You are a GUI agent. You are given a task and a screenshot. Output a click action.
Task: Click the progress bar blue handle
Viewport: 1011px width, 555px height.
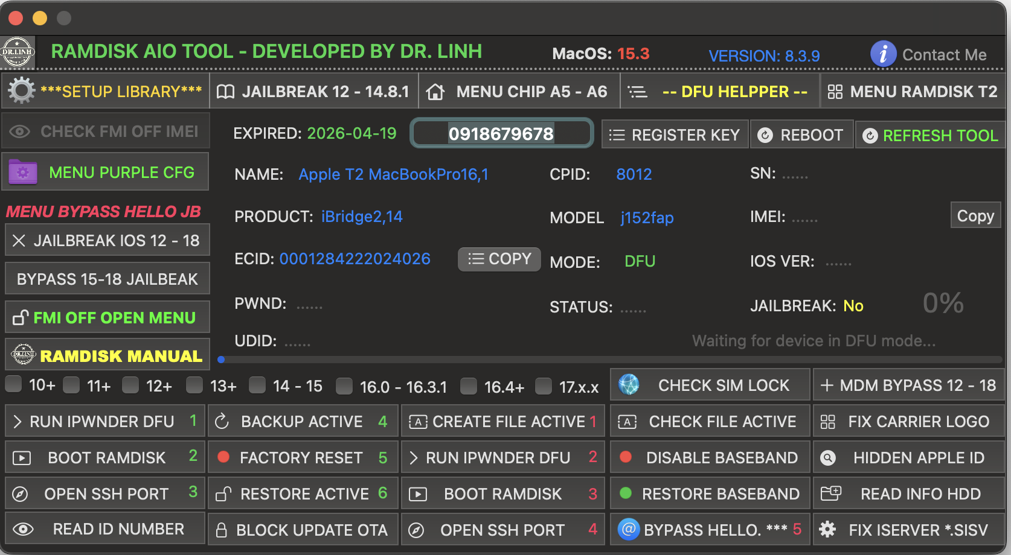click(x=221, y=360)
